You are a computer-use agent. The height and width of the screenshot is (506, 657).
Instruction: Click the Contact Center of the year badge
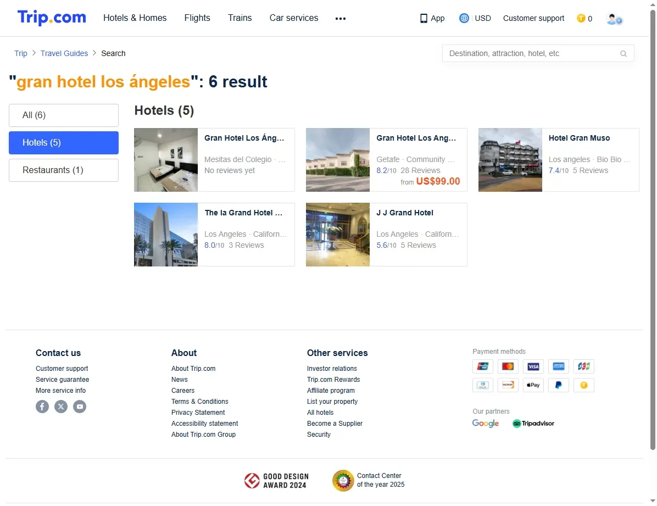(369, 480)
